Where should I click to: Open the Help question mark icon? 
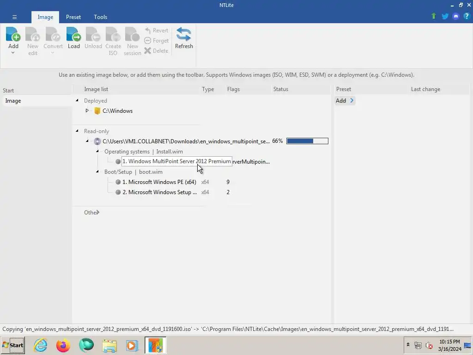467,16
